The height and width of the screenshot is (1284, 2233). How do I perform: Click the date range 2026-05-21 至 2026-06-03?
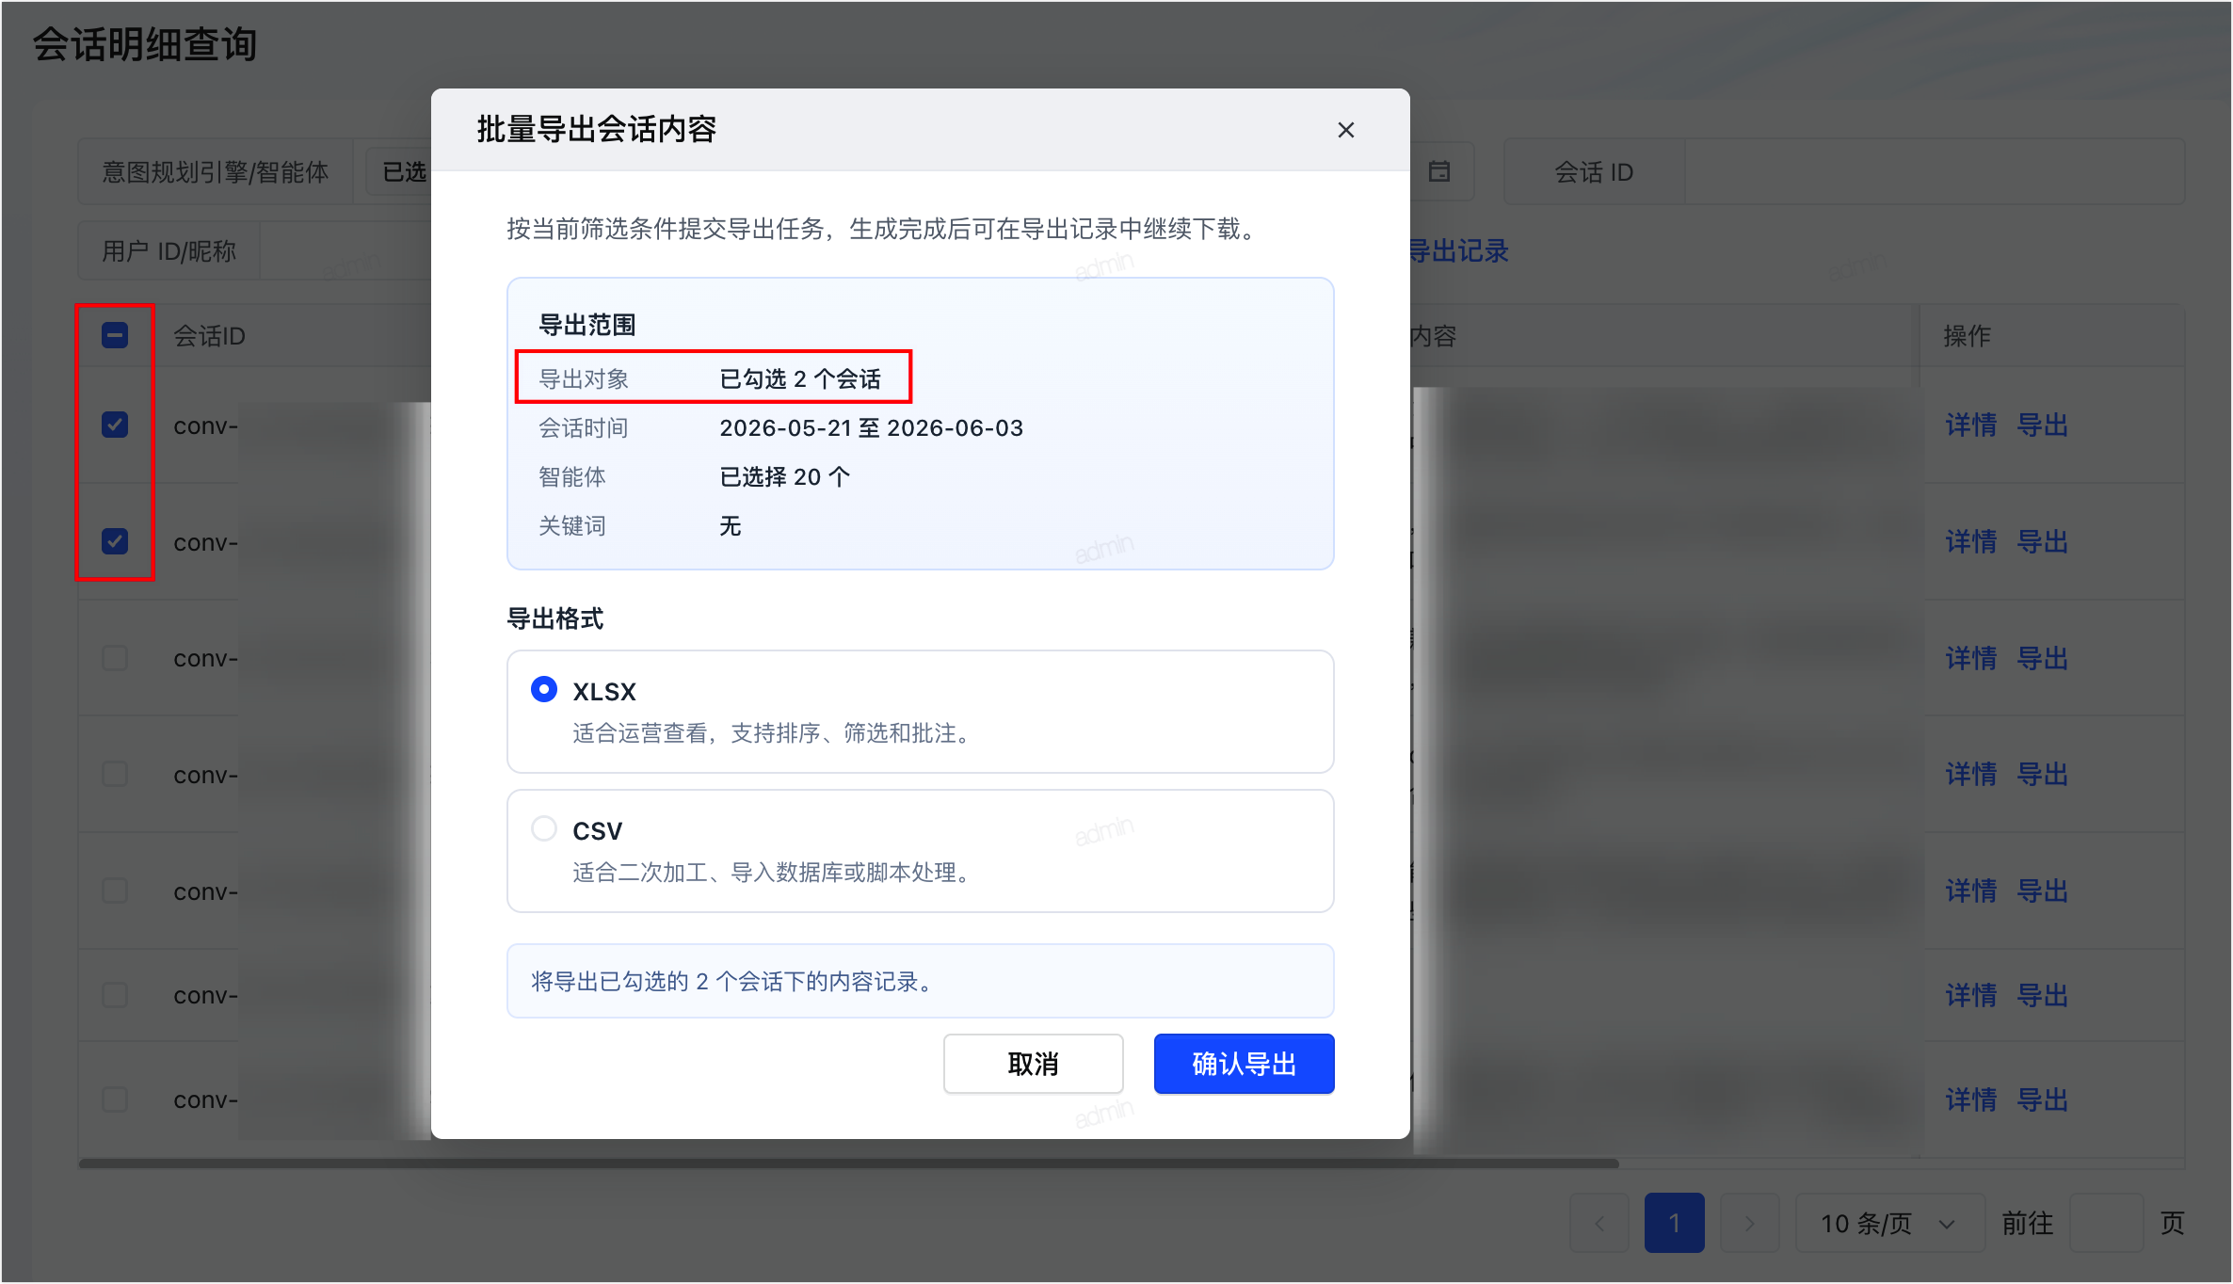tap(871, 427)
